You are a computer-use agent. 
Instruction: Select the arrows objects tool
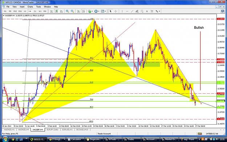pyautogui.click(x=157, y=11)
